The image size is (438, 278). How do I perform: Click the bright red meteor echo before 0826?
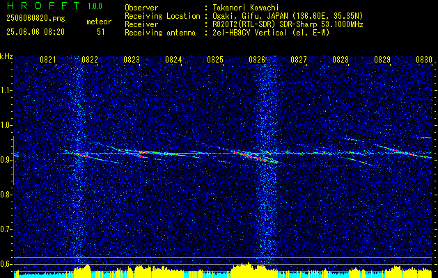point(249,156)
